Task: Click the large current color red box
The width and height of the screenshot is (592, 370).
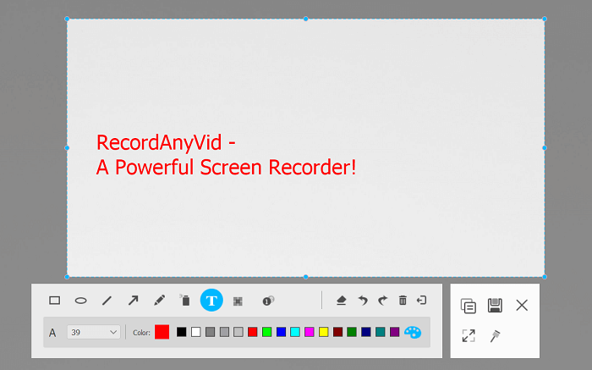Action: point(162,332)
